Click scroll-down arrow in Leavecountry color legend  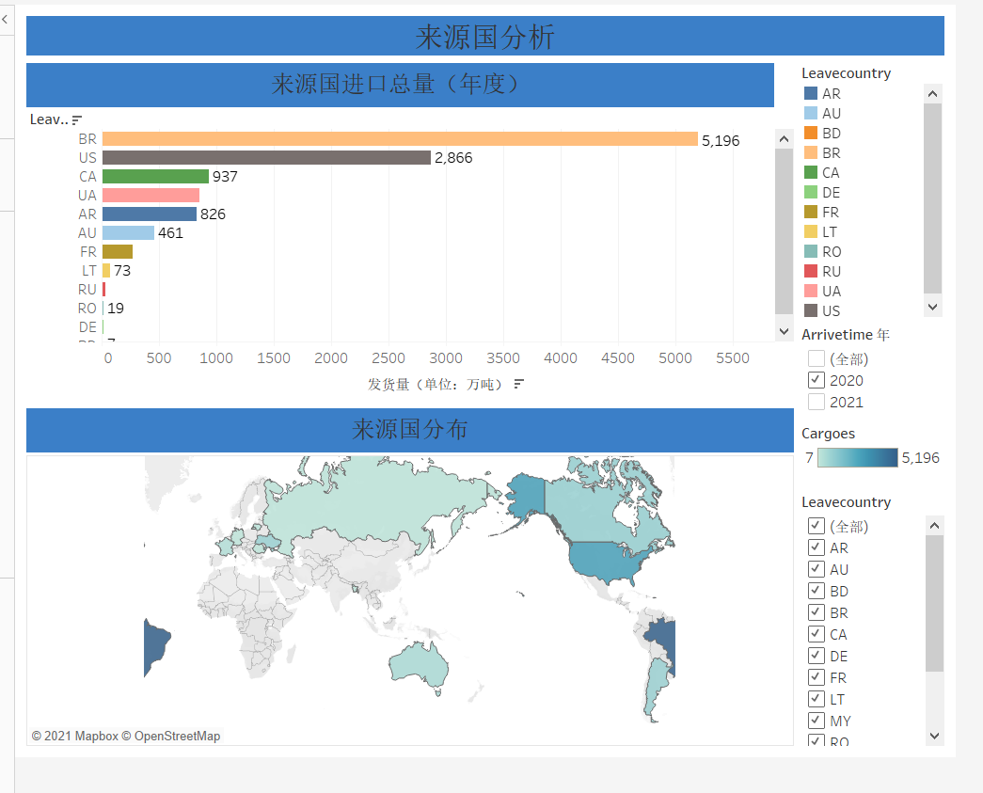click(x=932, y=307)
